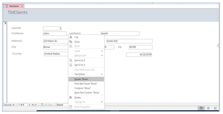Choose Delete from context menu
Viewport: 223px width, 114px height.
86,97
